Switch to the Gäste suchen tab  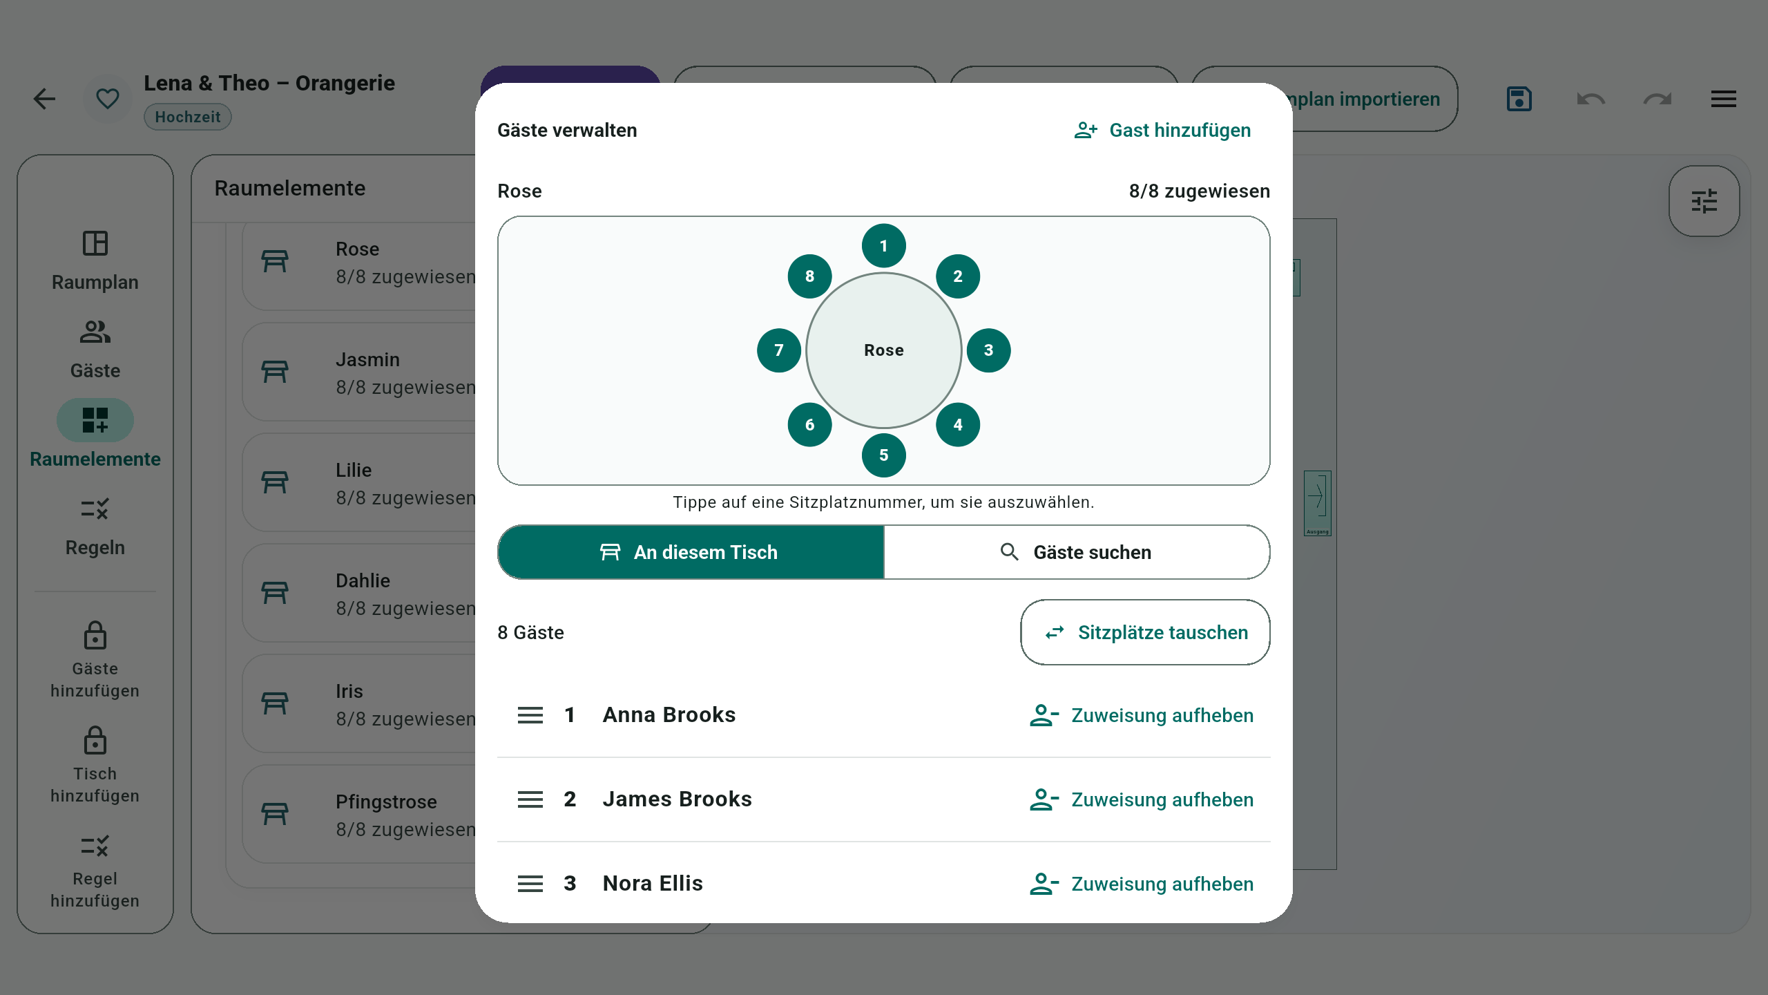click(x=1077, y=552)
